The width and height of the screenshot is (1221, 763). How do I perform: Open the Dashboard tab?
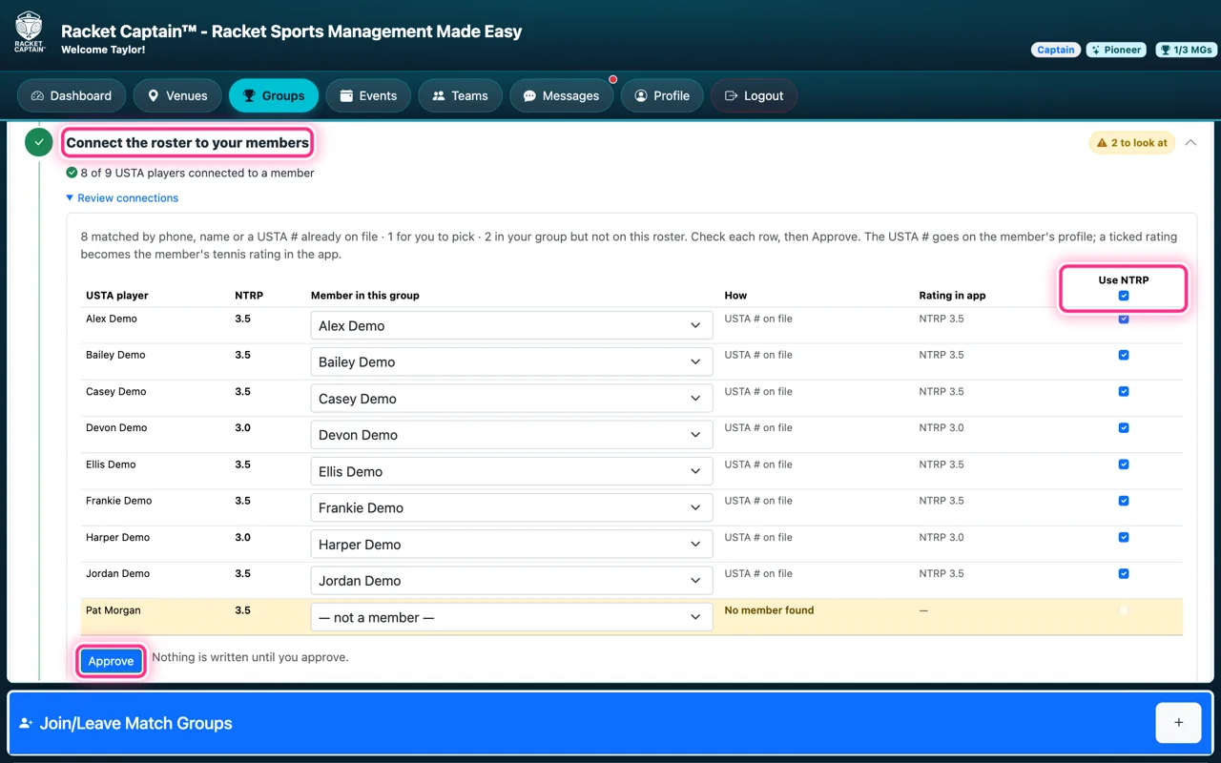[72, 95]
